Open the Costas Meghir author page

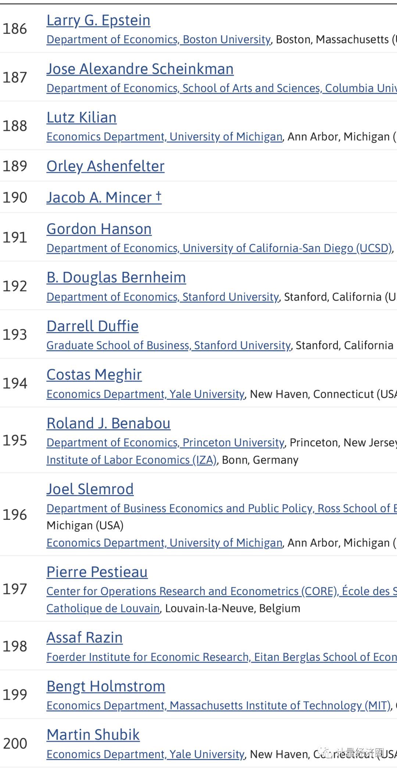coord(94,375)
